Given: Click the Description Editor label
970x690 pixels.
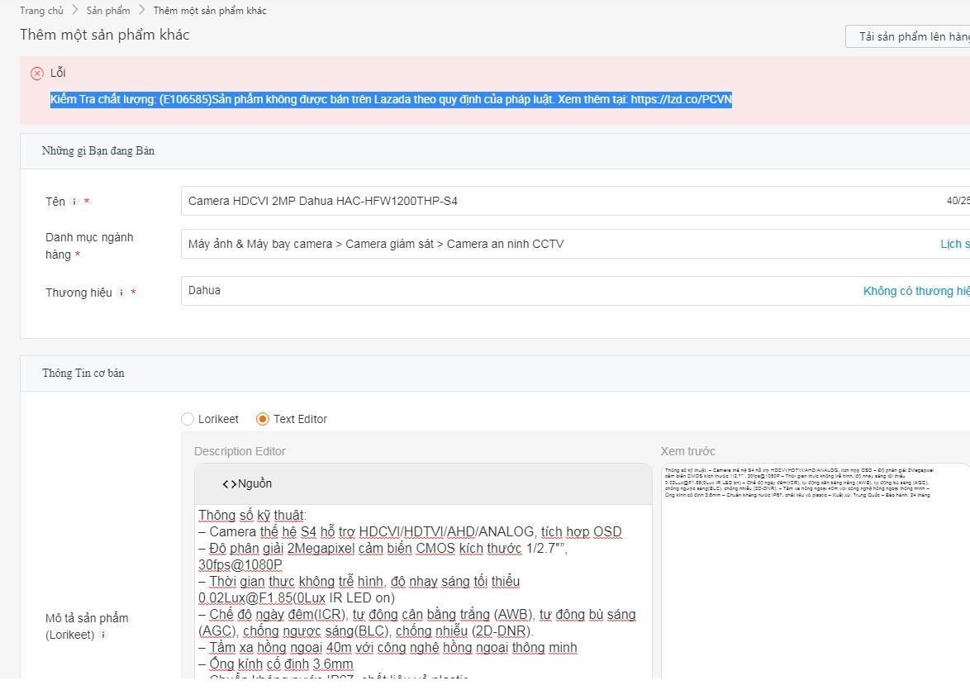Looking at the screenshot, I should tap(240, 451).
